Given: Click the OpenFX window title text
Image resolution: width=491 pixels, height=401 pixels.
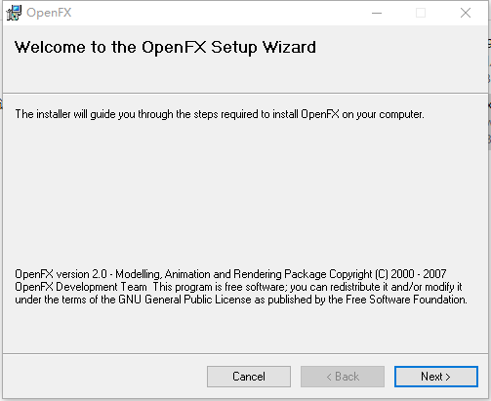Looking at the screenshot, I should 49,13.
